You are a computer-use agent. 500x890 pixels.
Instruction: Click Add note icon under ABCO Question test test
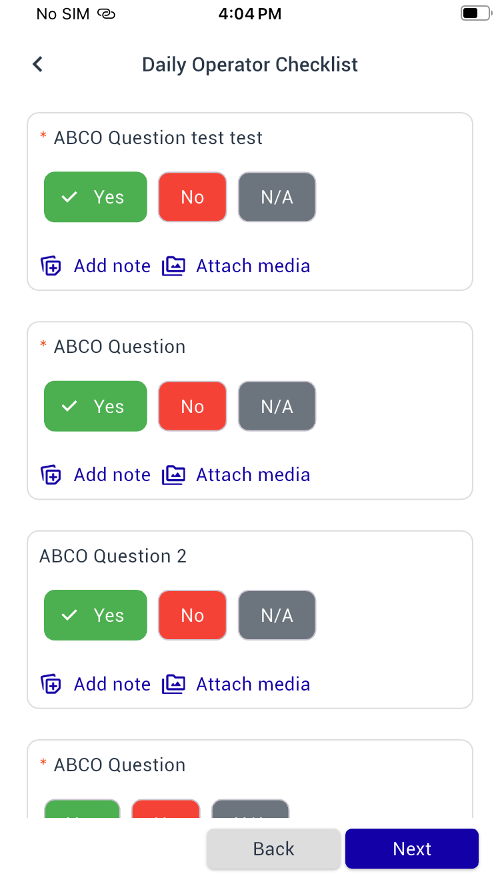coord(51,266)
